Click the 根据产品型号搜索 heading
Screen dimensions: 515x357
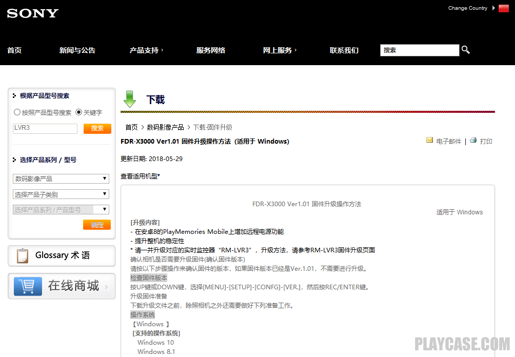[44, 96]
